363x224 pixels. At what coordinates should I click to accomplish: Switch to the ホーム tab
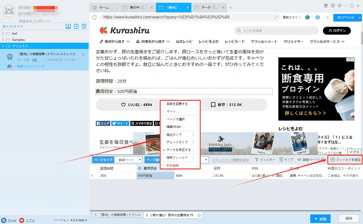click(104, 8)
